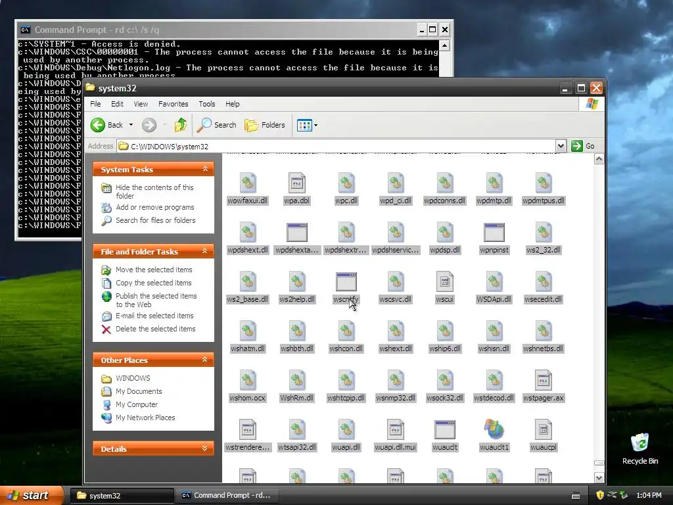Click the Address bar path field
Image resolution: width=673 pixels, height=505 pixels.
336,146
